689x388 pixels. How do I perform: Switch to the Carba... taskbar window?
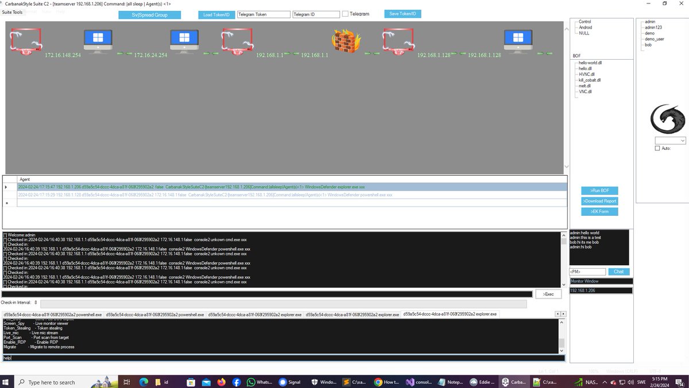(513, 382)
